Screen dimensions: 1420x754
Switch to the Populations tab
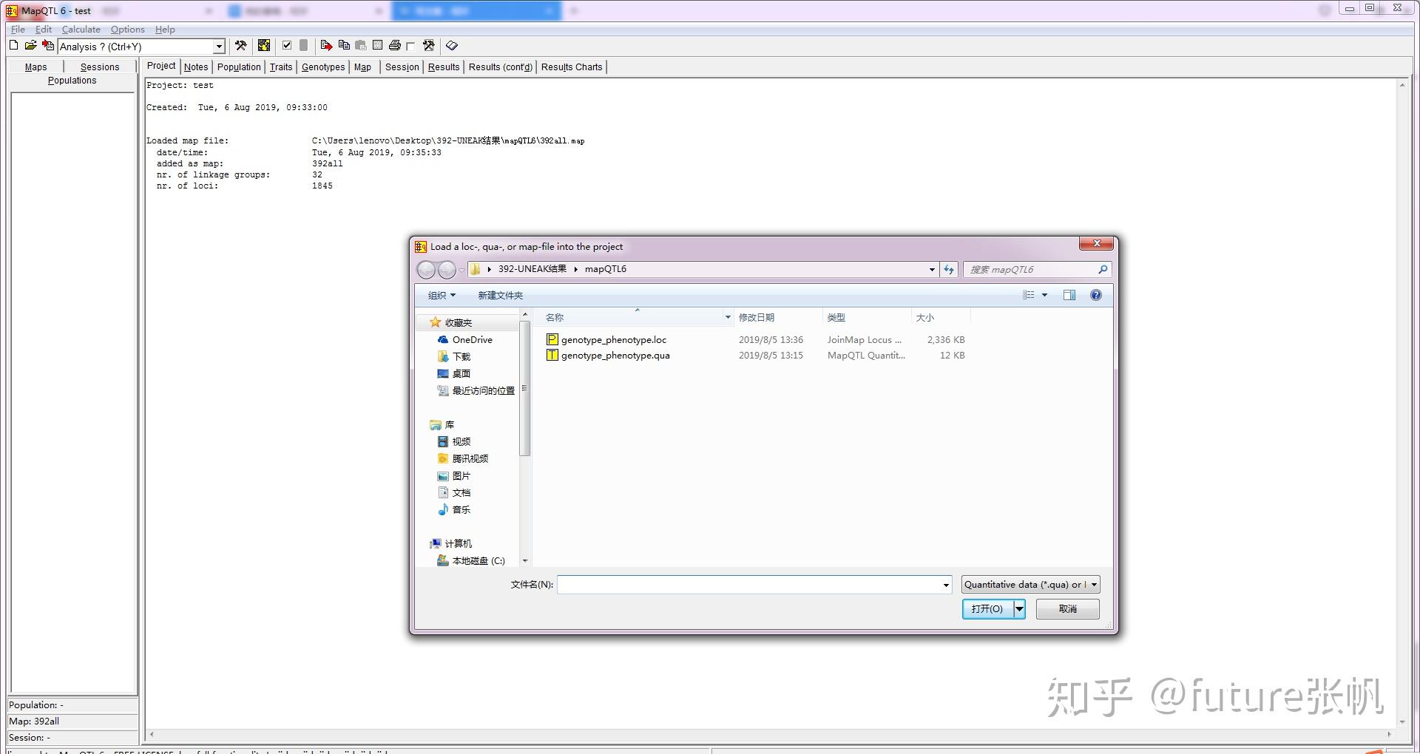click(x=72, y=81)
